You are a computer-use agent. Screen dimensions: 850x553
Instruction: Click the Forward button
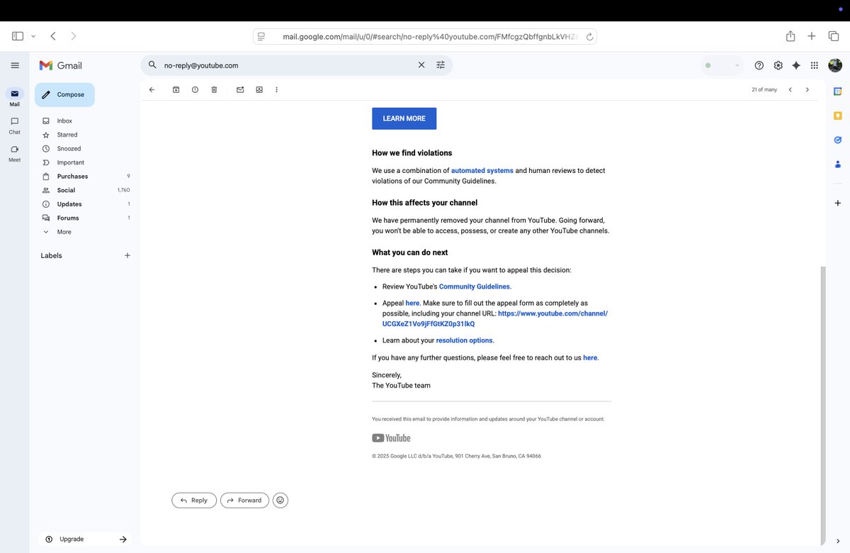pyautogui.click(x=244, y=501)
